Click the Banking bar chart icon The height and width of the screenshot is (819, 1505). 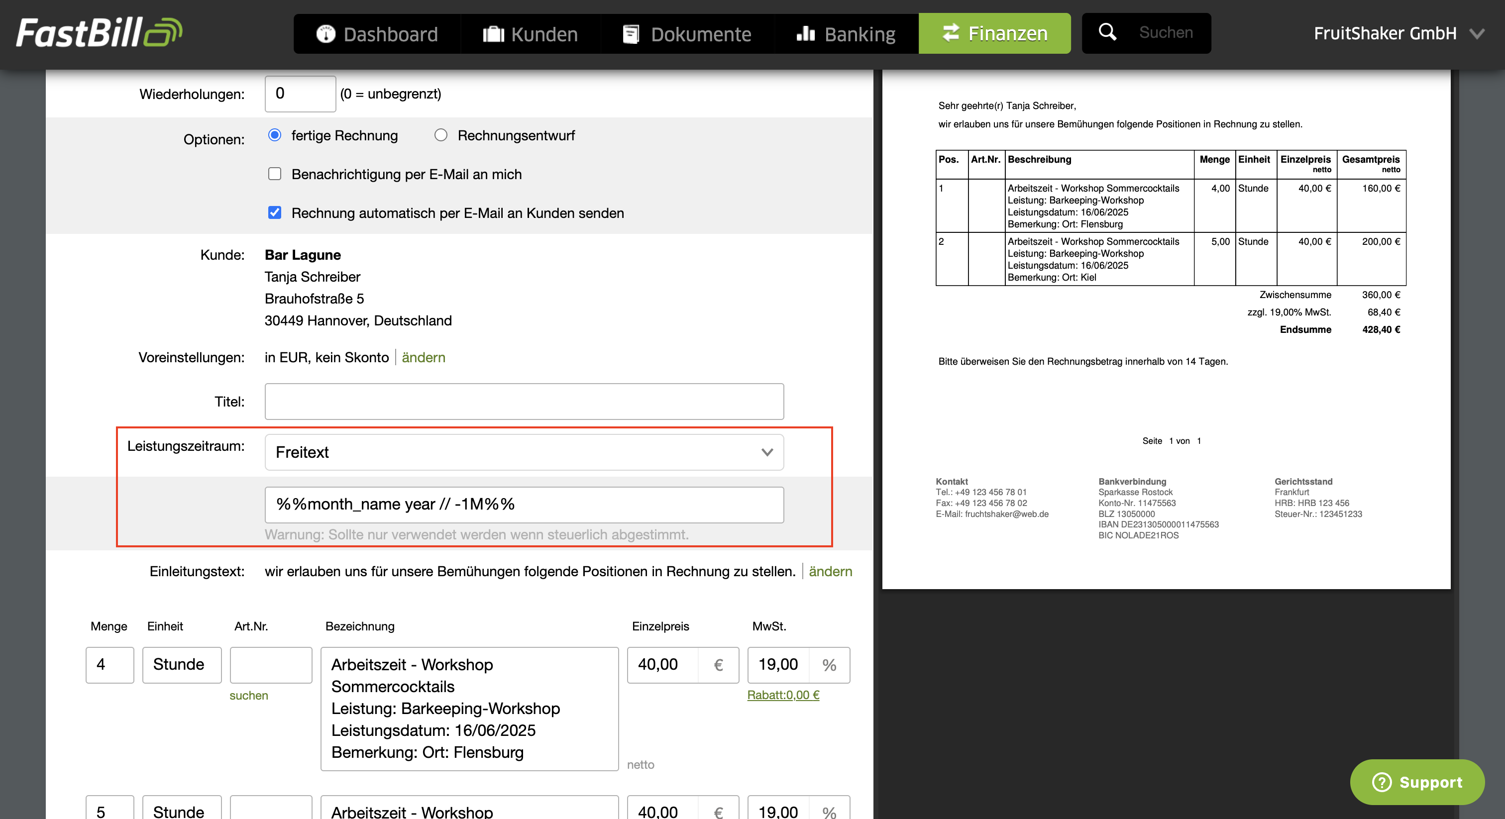click(806, 33)
